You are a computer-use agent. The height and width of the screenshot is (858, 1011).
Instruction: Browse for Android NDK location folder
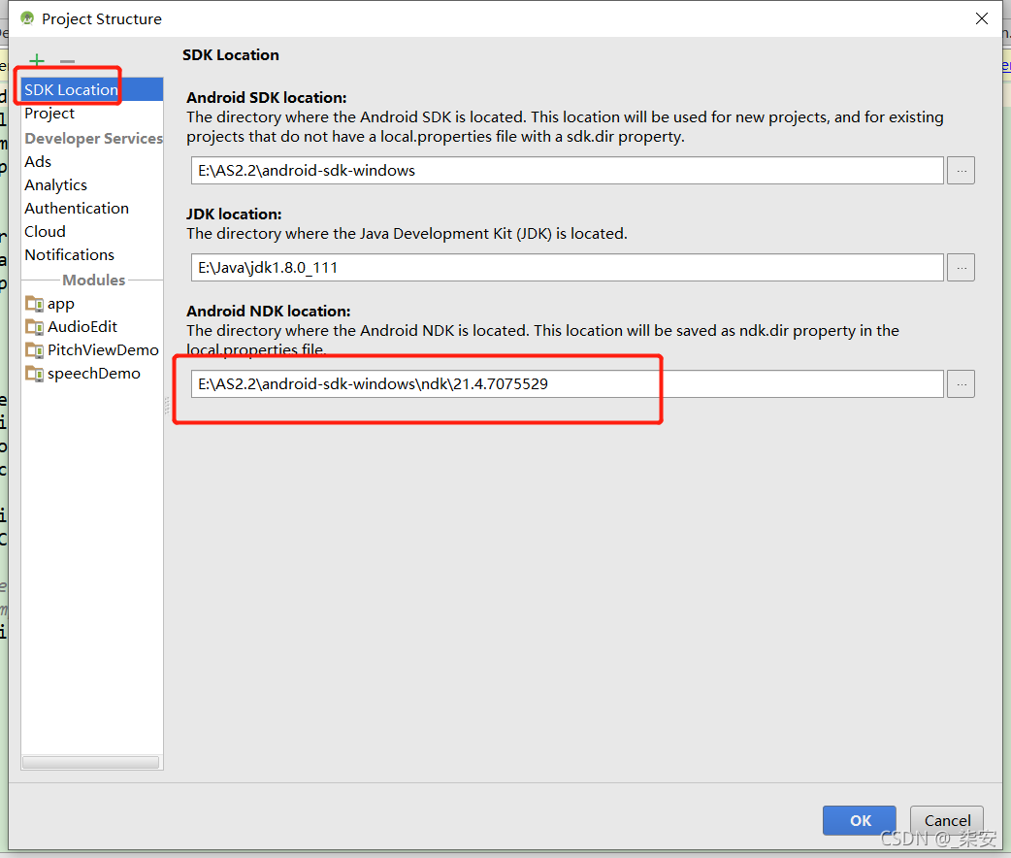[961, 383]
